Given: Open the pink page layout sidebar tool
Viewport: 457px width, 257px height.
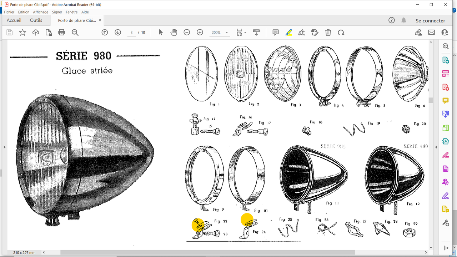Looking at the screenshot, I should 446,74.
